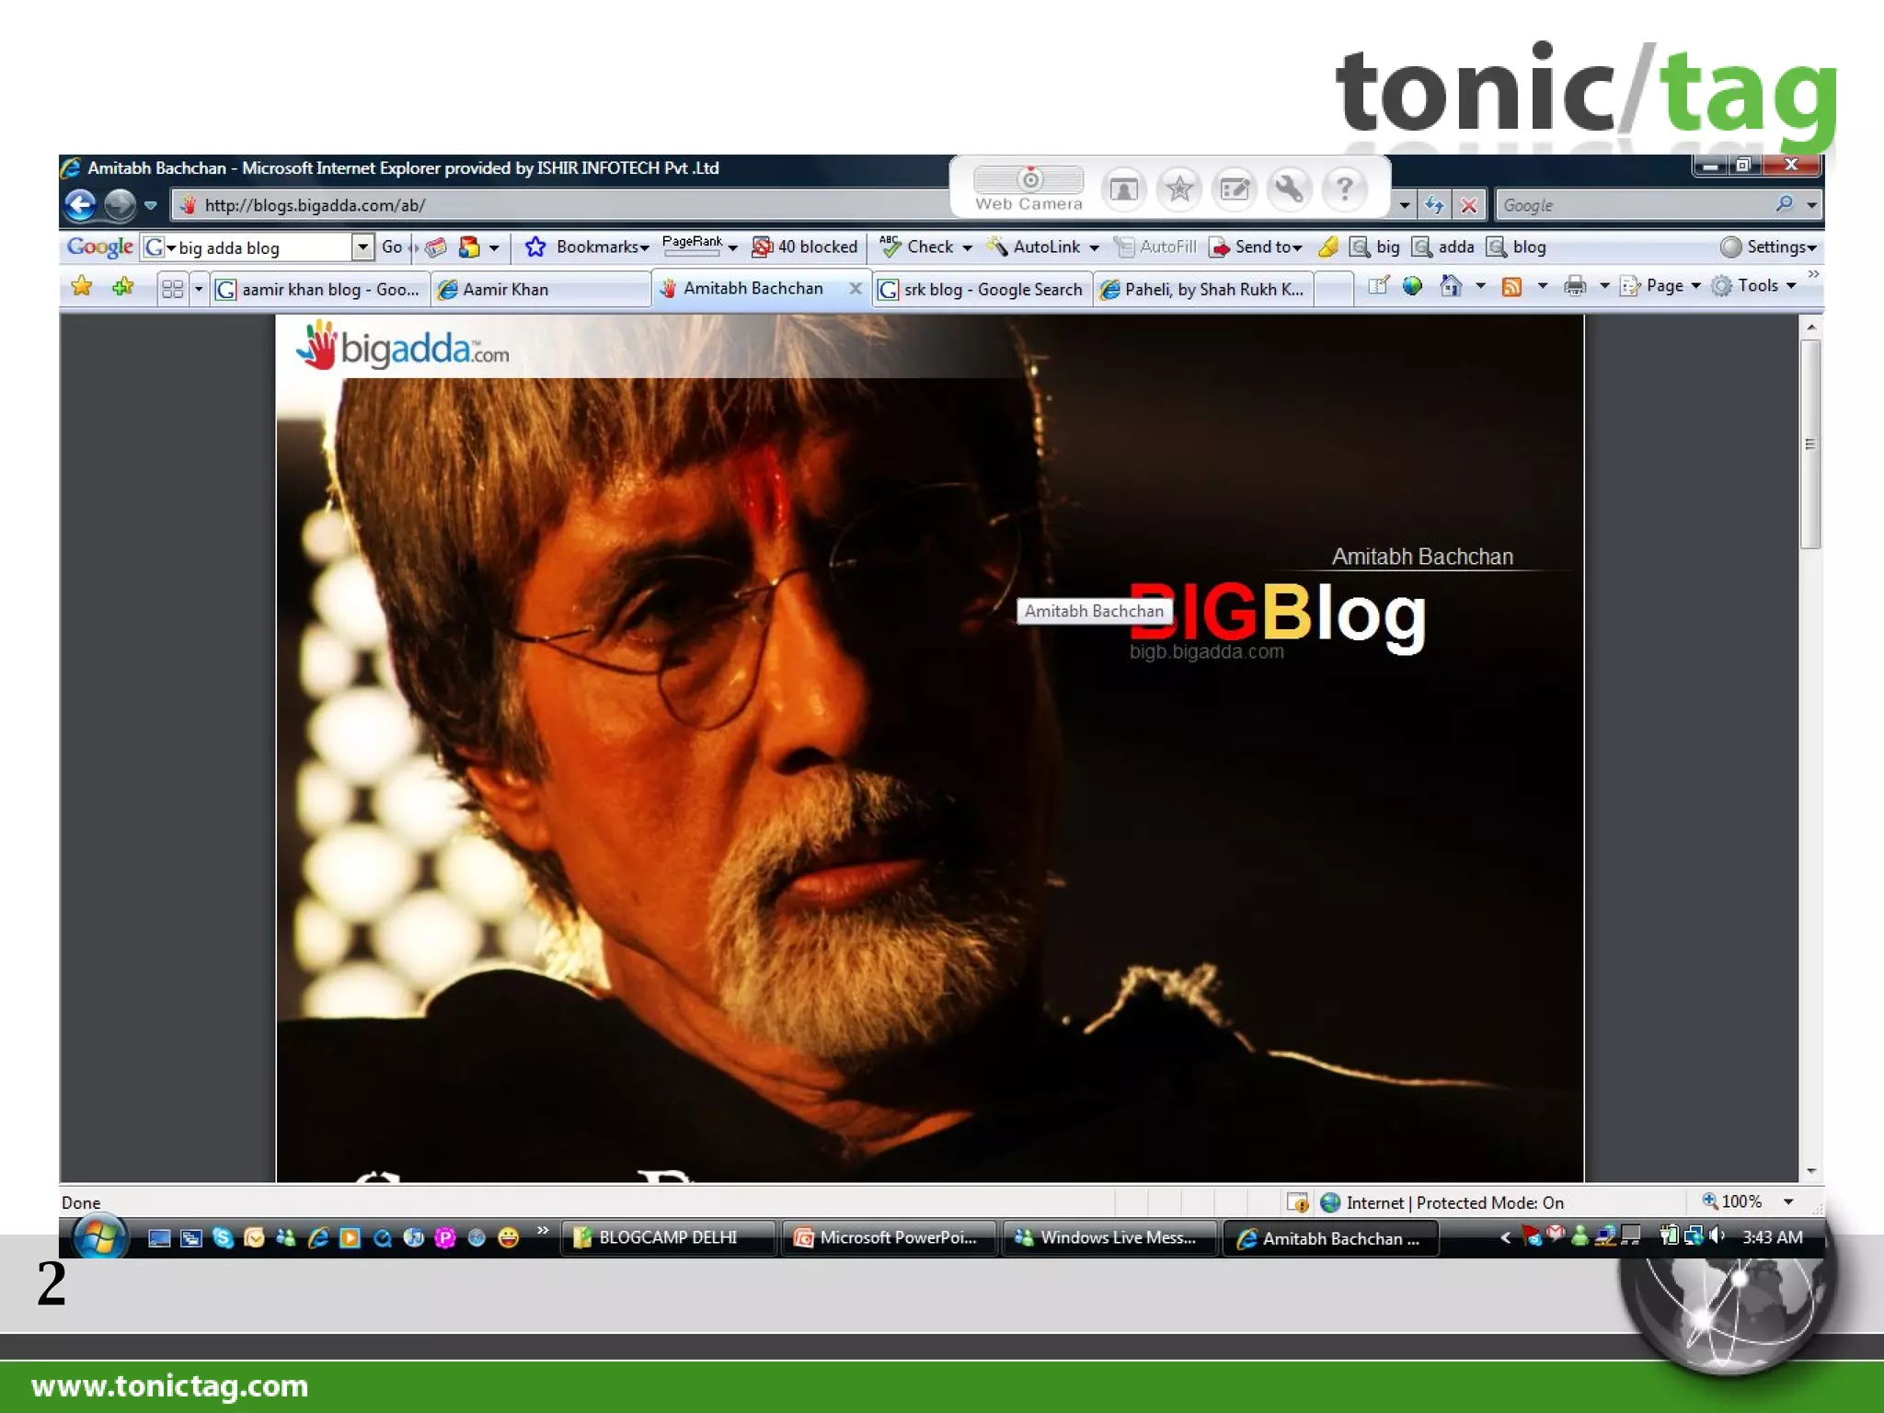Click the RSS feeds icon
The image size is (1884, 1413).
[x=1511, y=287]
